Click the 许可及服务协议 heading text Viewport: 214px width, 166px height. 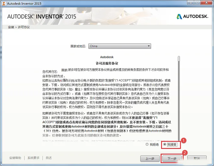point(107,63)
